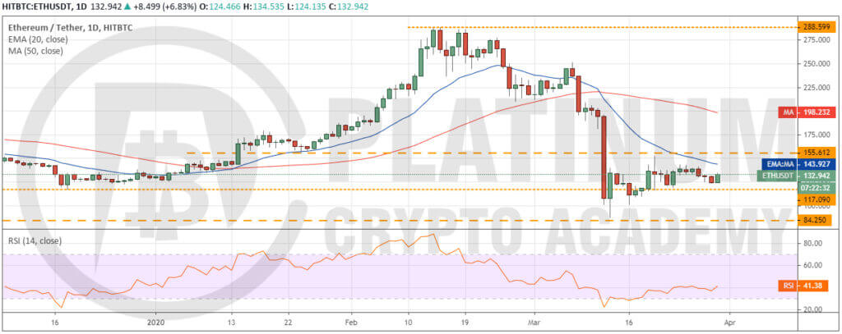
Task: Click the 20.00 RSI axis tick
Action: click(x=814, y=310)
